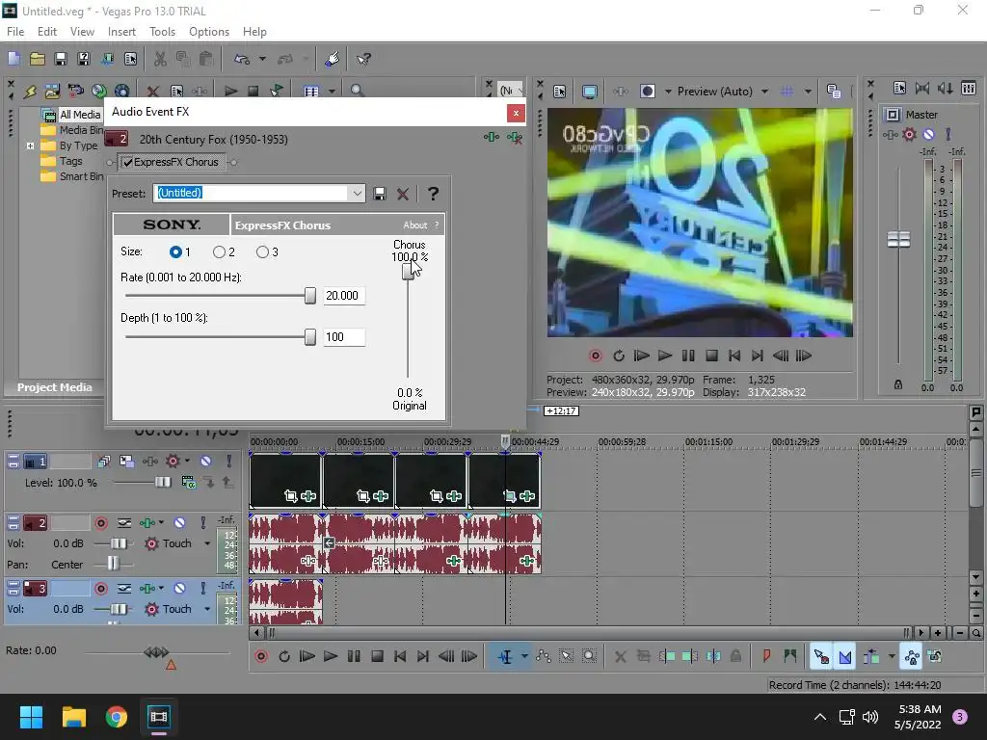Switch to Project Media tab
The image size is (987, 740).
point(54,387)
